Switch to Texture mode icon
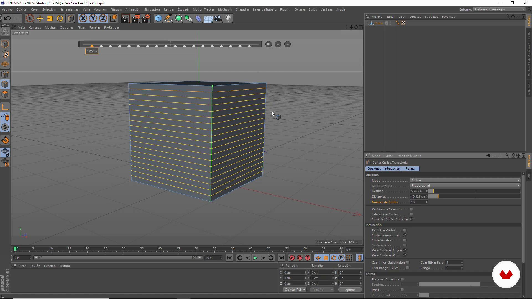This screenshot has height=299, width=532. click(5, 54)
